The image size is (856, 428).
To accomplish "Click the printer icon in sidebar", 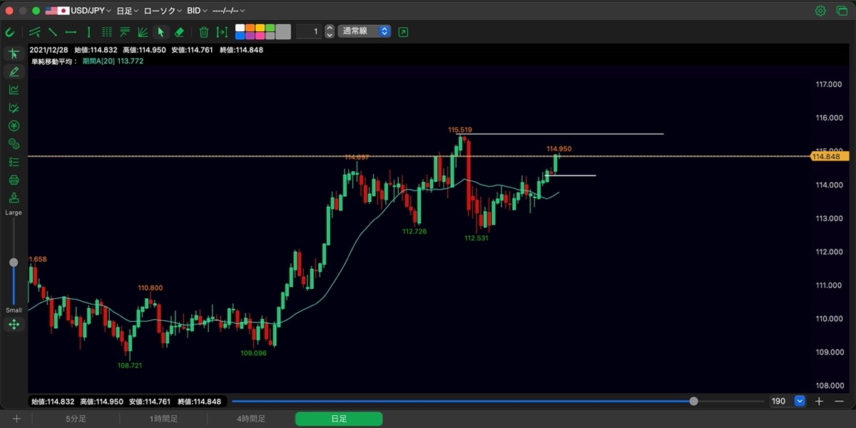I will coord(14,180).
